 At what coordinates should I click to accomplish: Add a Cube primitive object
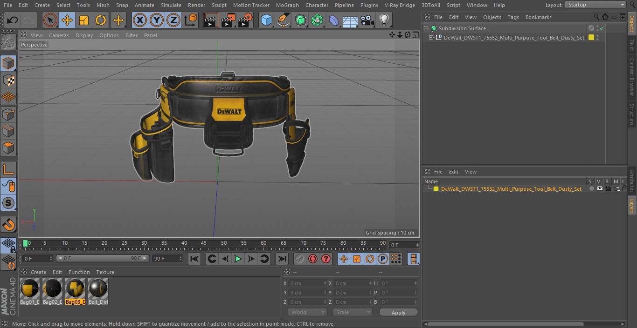click(x=266, y=20)
